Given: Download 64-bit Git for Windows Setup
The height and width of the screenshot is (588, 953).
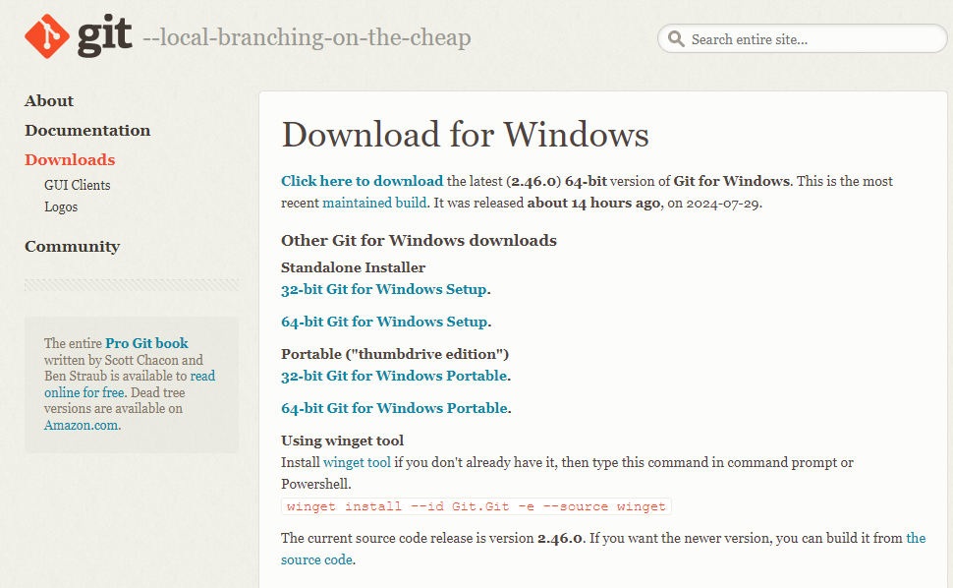Looking at the screenshot, I should pos(383,322).
